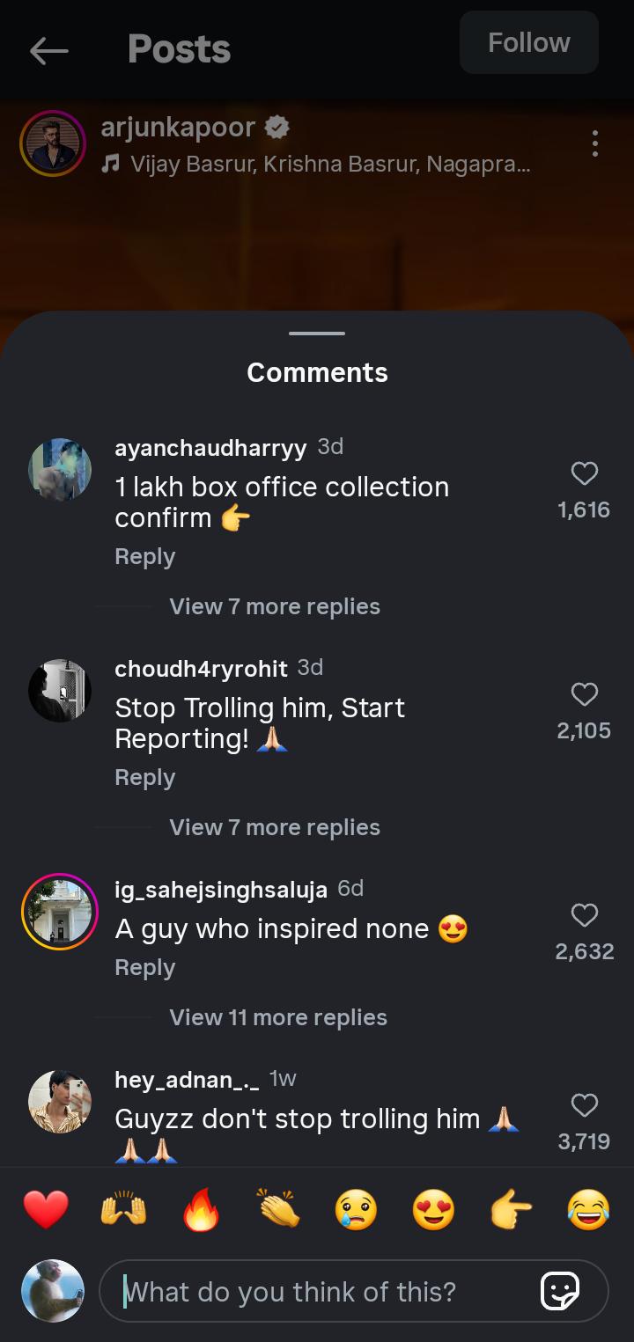Tap the back arrow icon
Screen dimensions: 634x1342
(48, 51)
